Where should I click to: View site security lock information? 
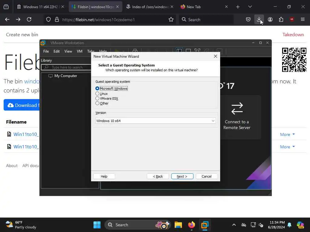tap(57, 19)
